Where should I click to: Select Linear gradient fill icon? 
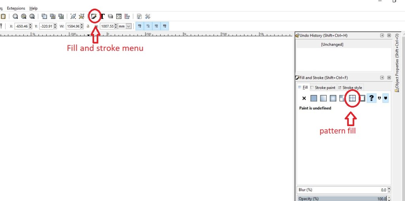tap(324, 98)
